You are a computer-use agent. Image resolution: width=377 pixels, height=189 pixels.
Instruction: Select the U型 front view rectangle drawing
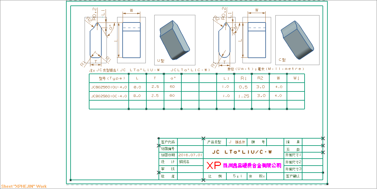(x=131, y=40)
